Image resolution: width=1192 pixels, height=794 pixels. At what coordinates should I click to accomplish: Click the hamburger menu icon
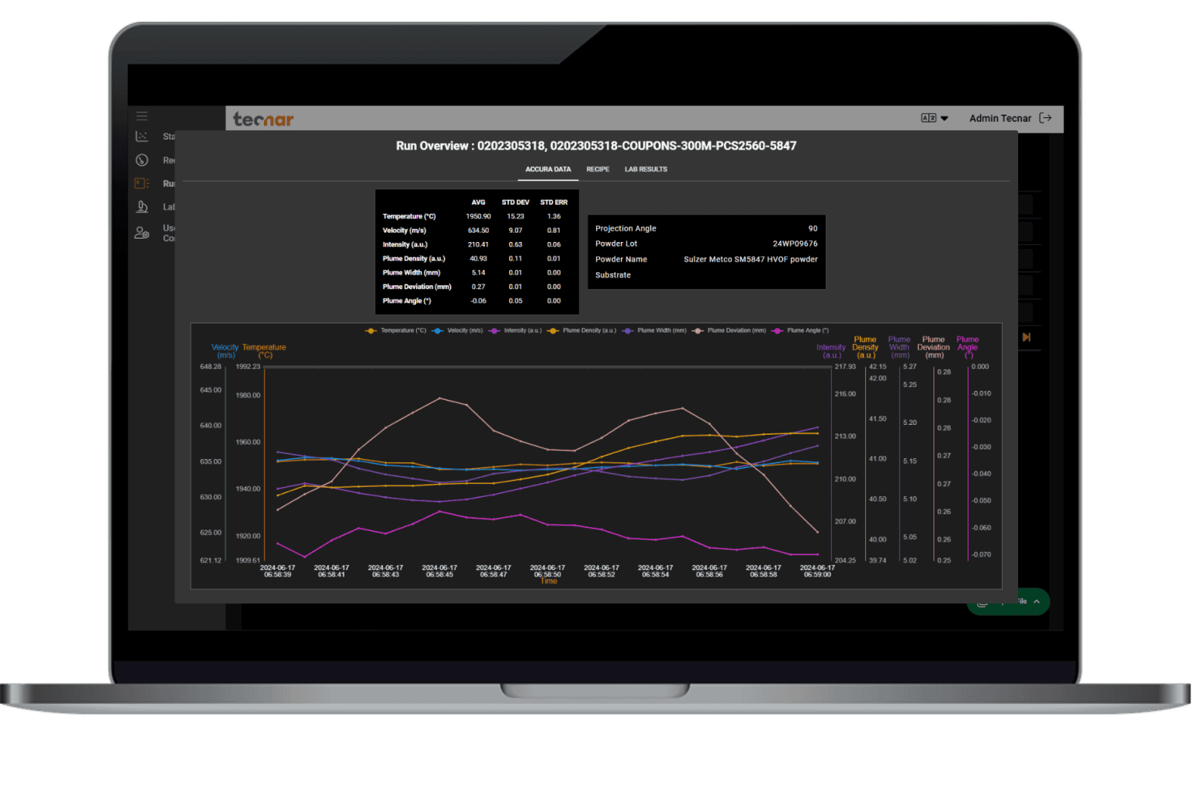142,116
